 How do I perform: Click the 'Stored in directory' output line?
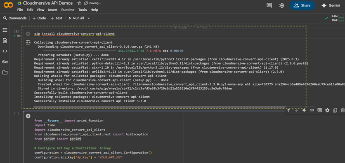[x=135, y=88]
